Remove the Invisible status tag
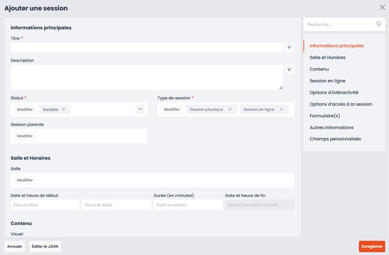 tap(63, 109)
